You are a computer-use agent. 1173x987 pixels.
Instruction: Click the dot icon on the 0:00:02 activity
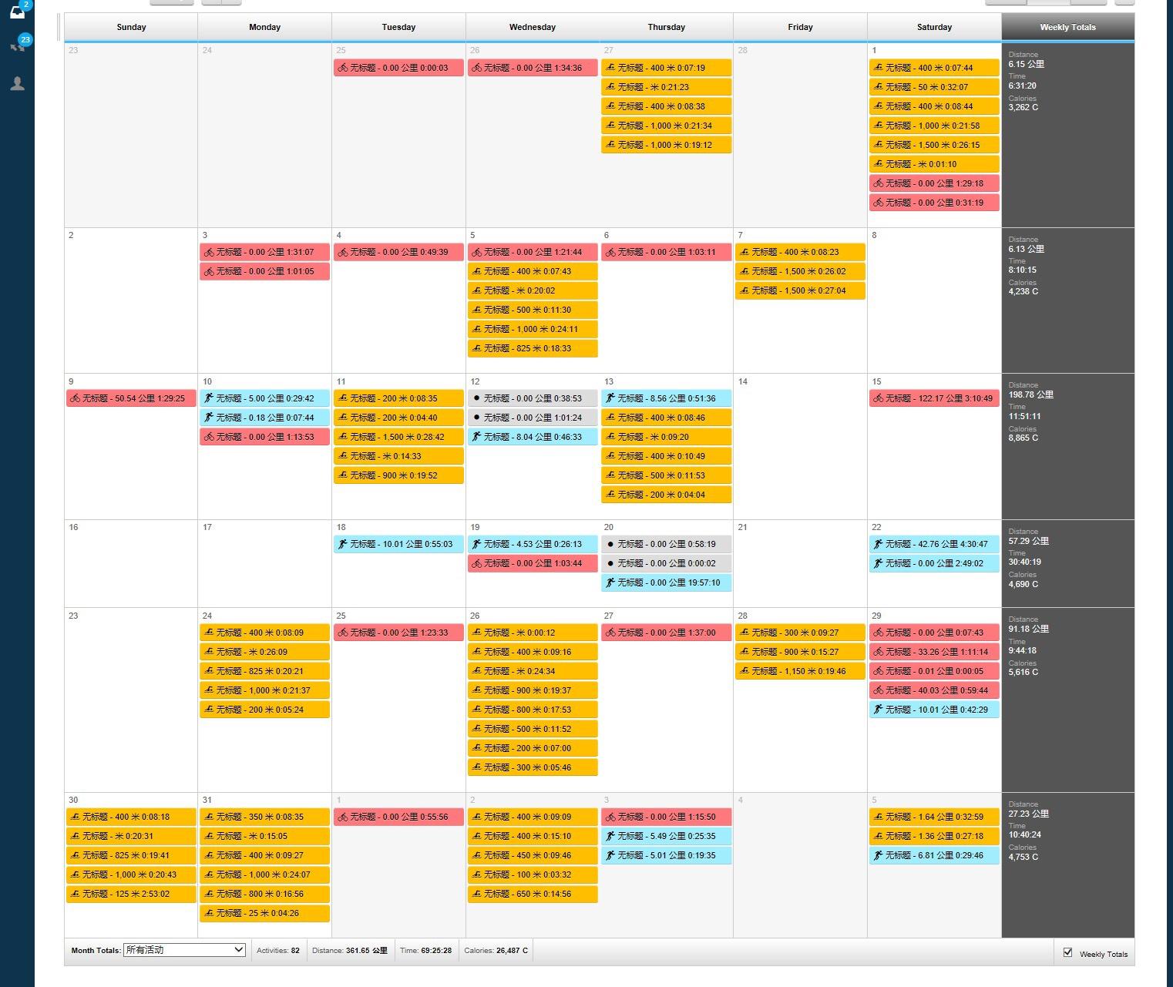click(x=610, y=563)
